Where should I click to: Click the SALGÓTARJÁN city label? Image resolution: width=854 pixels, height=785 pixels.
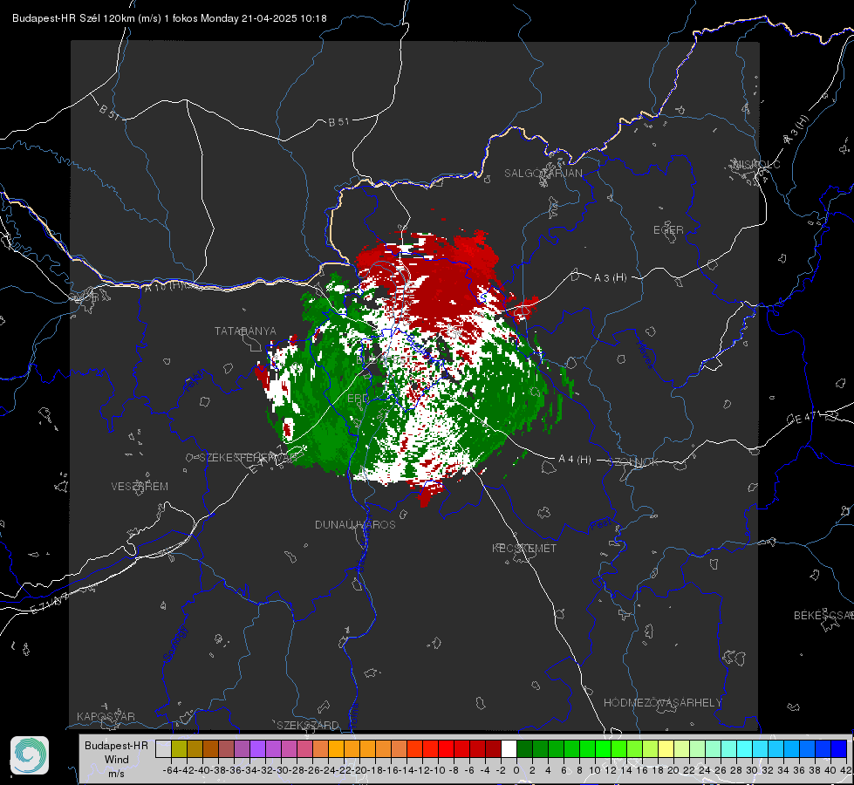tap(543, 174)
